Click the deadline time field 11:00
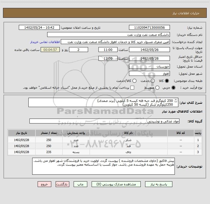The height and width of the screenshot is (204, 210). coord(108,50)
